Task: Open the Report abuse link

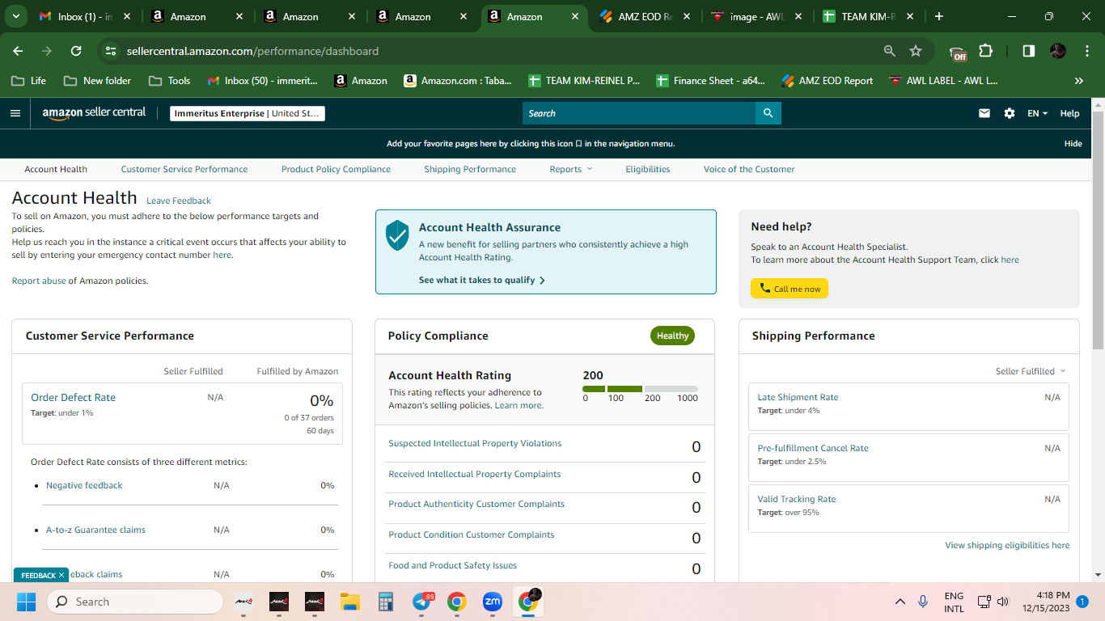Action: click(39, 281)
